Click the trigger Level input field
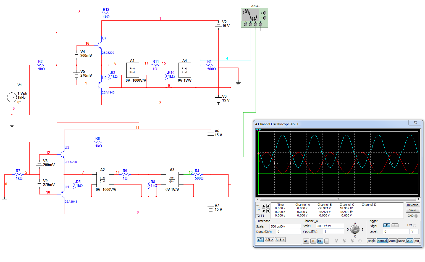The width and height of the screenshot is (425, 262). (x=396, y=232)
